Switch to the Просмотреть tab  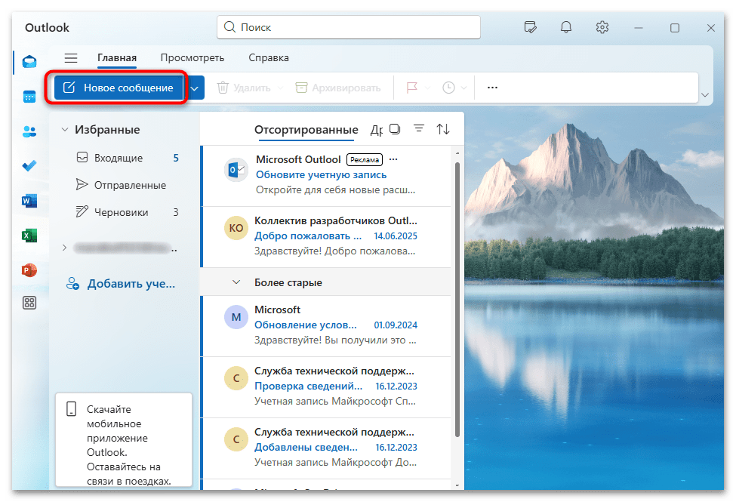tap(192, 58)
